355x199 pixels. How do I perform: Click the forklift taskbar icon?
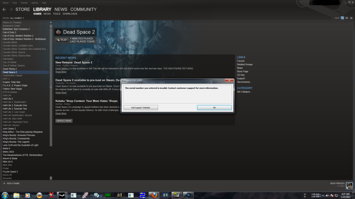pos(120,196)
